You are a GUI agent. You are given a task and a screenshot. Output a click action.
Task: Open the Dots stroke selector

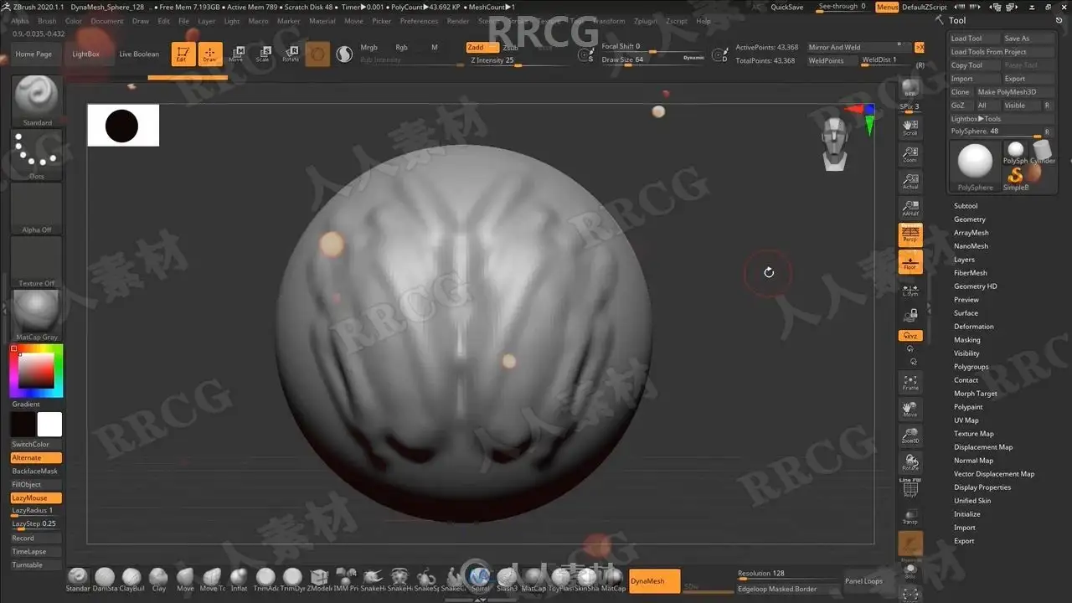[37, 154]
